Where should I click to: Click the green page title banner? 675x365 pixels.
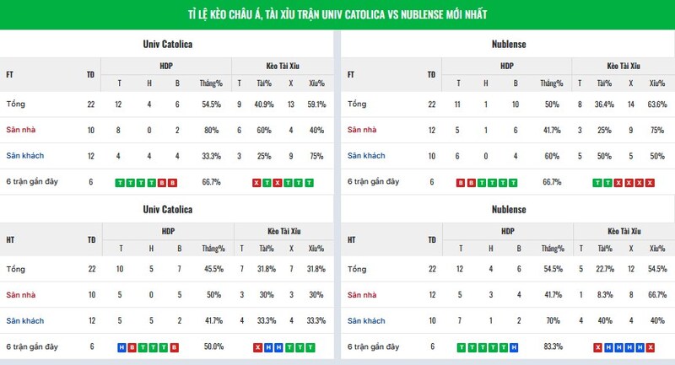[x=337, y=14]
